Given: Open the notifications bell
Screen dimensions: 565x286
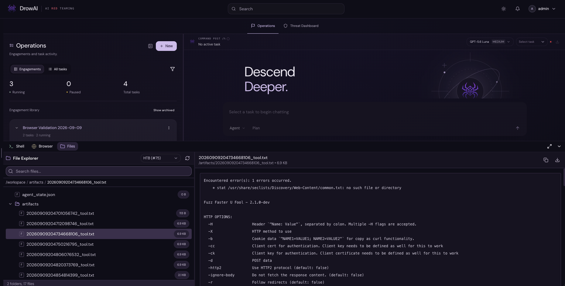Looking at the screenshot, I should coord(518,9).
